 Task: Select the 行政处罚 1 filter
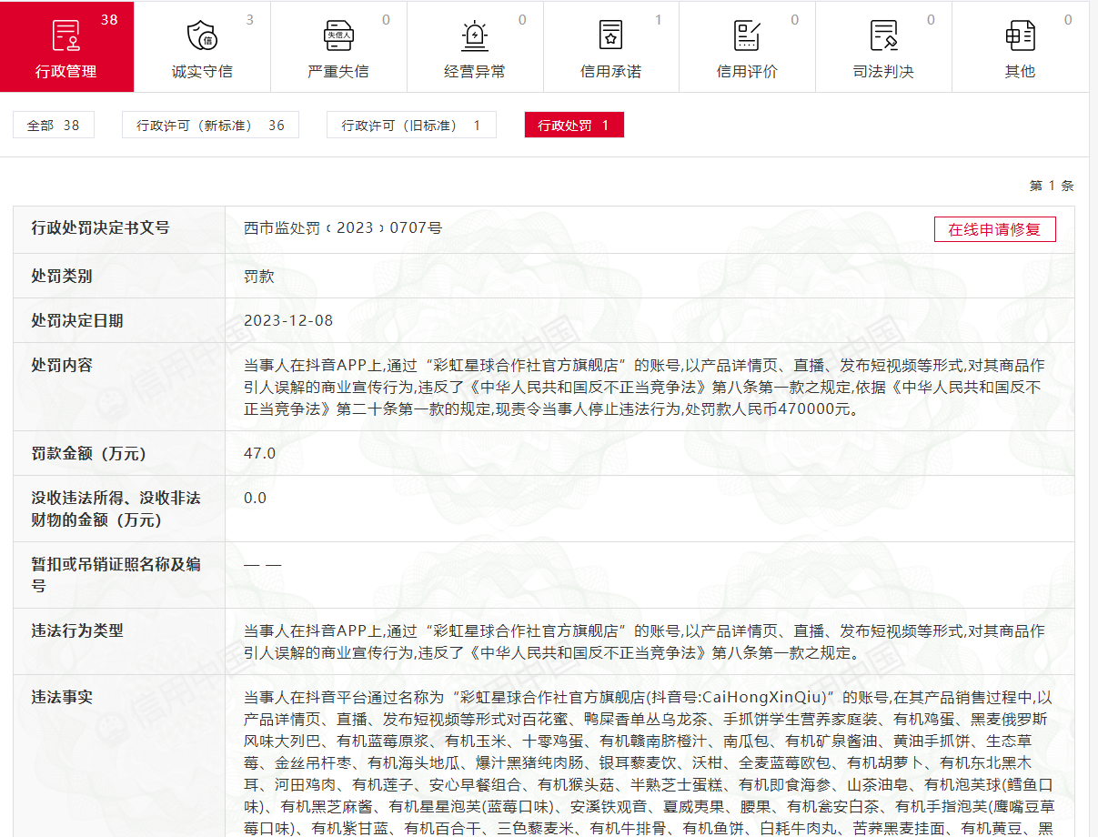pos(574,126)
